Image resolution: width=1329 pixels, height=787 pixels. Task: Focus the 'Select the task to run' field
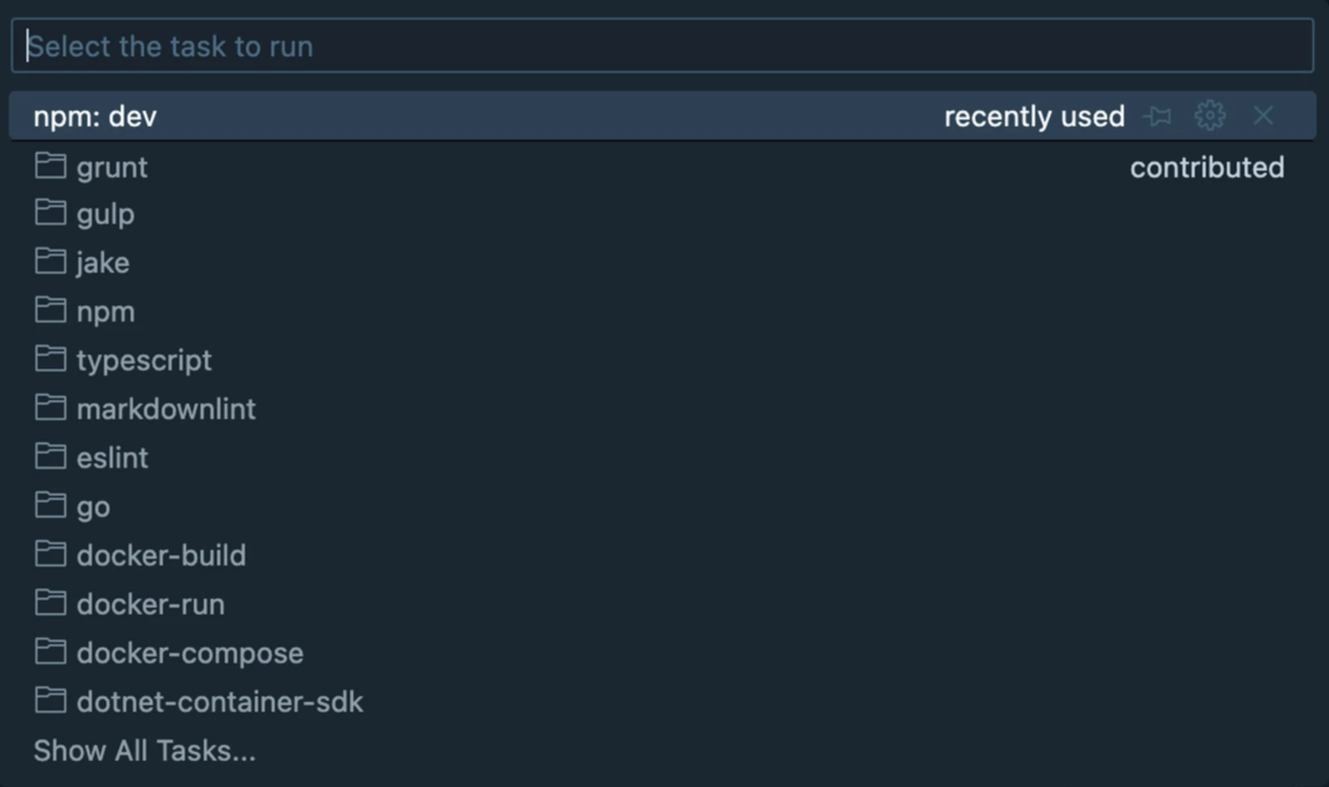[662, 47]
